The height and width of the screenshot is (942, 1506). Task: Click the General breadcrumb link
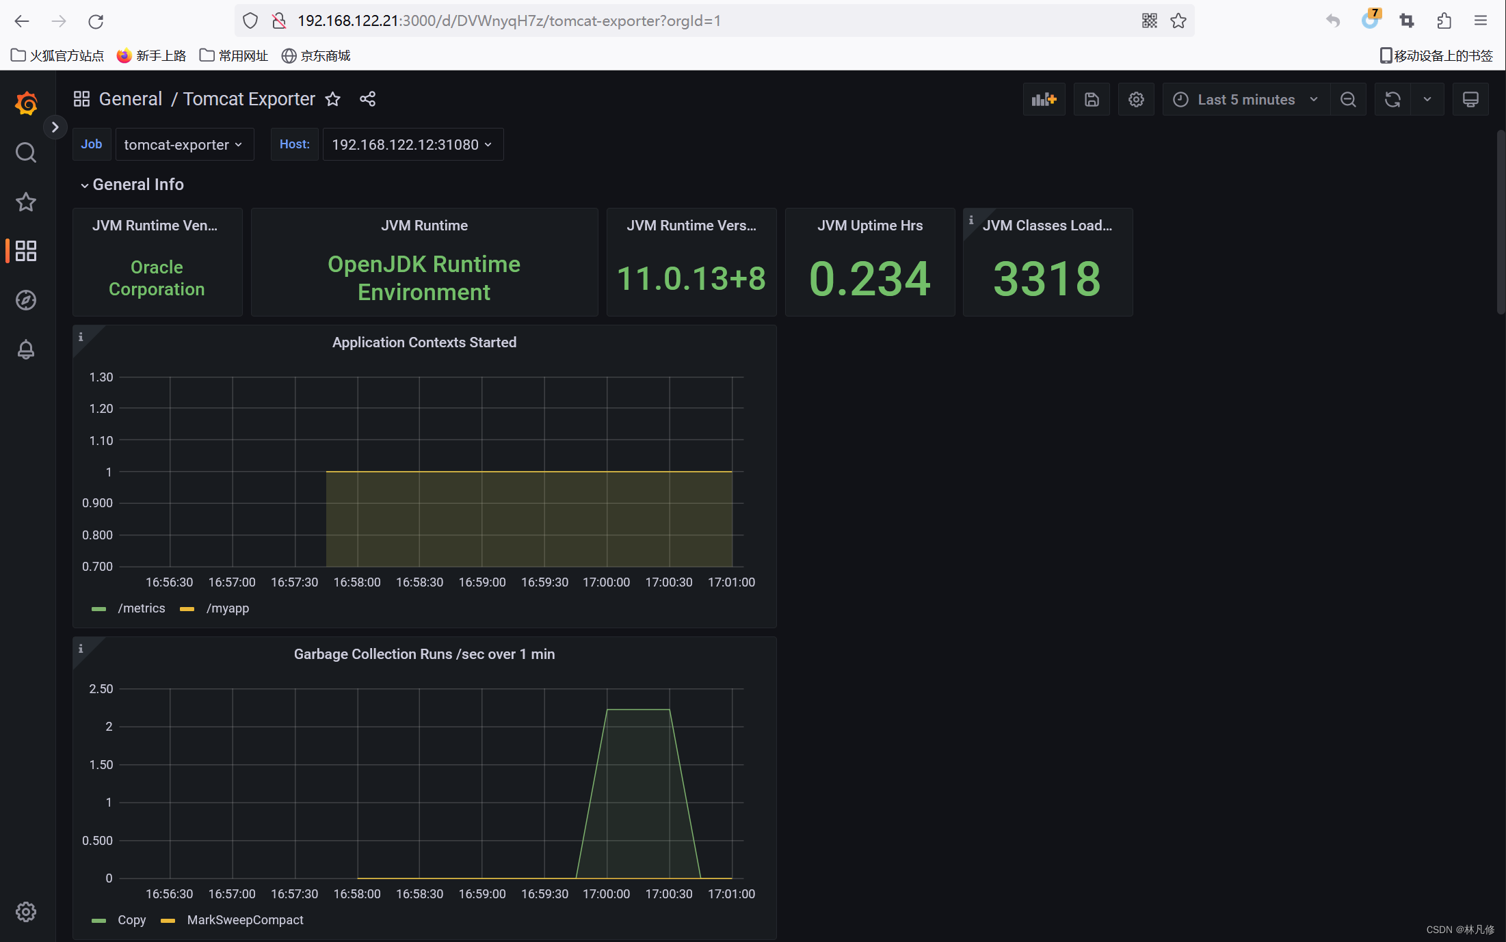coord(130,99)
